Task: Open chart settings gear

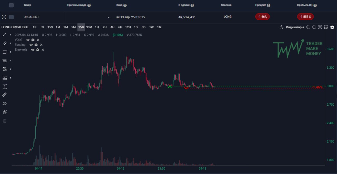Action: tap(332, 27)
